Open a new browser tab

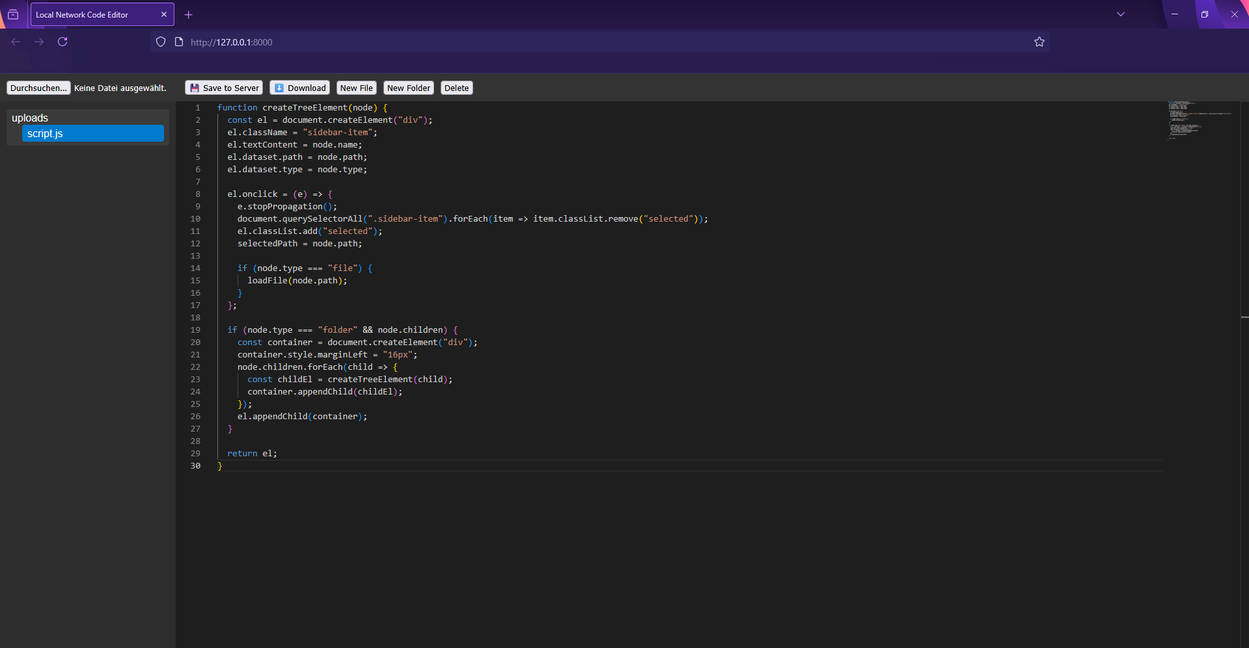tap(189, 14)
